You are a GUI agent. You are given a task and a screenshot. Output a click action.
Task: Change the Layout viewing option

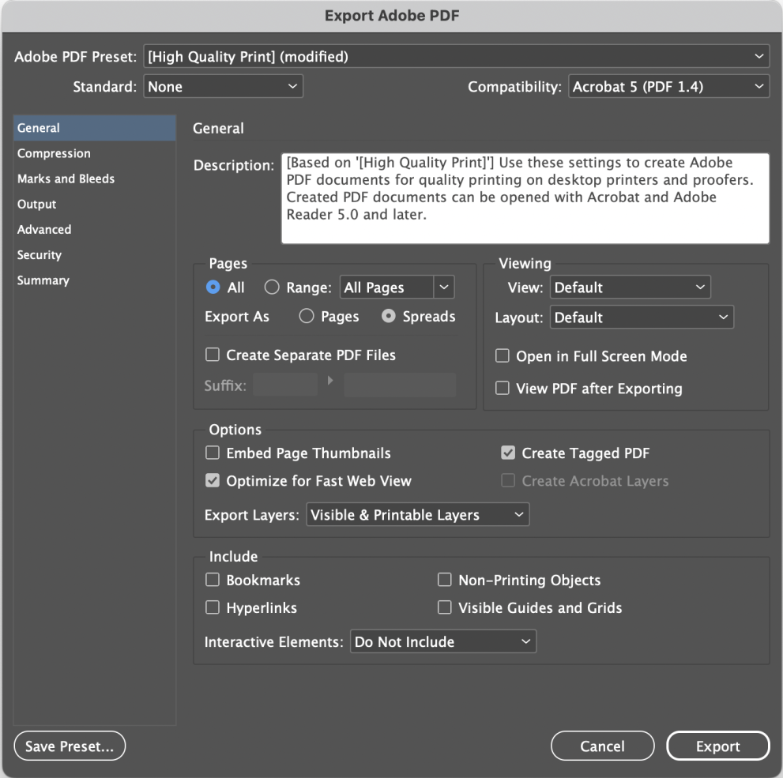tap(642, 317)
